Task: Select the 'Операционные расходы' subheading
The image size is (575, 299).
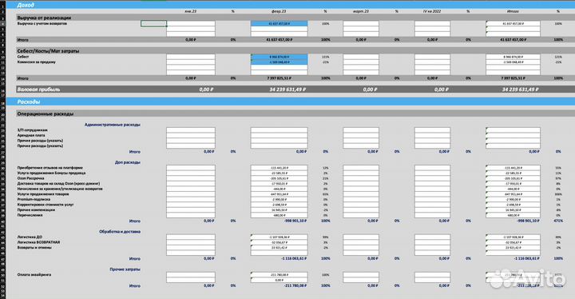Action: click(x=45, y=114)
